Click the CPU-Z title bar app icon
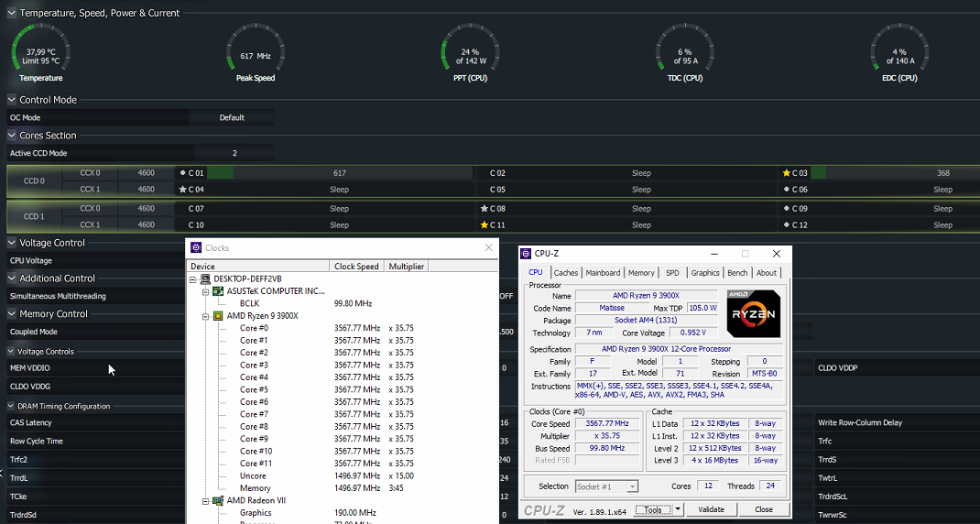The width and height of the screenshot is (980, 524). click(x=526, y=253)
